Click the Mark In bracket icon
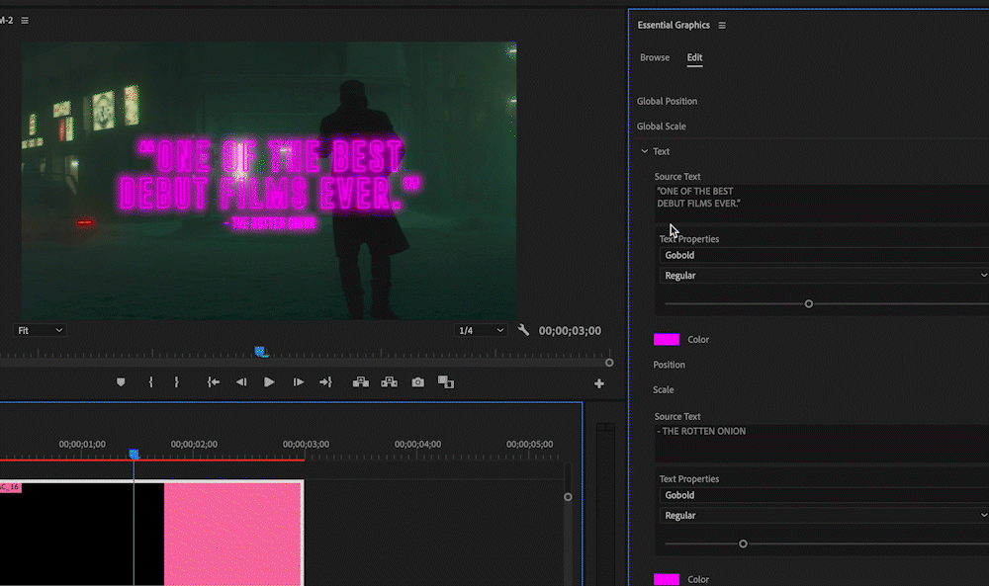The image size is (989, 586). point(150,382)
